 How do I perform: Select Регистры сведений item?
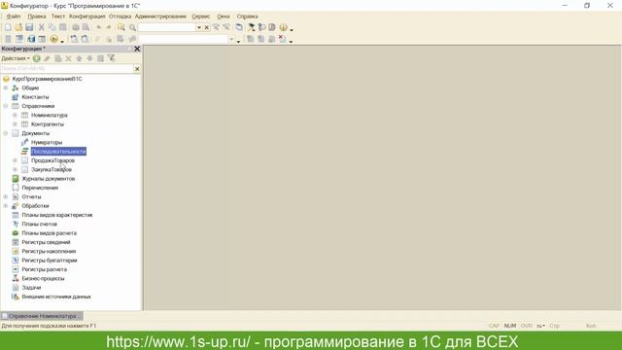tap(46, 242)
